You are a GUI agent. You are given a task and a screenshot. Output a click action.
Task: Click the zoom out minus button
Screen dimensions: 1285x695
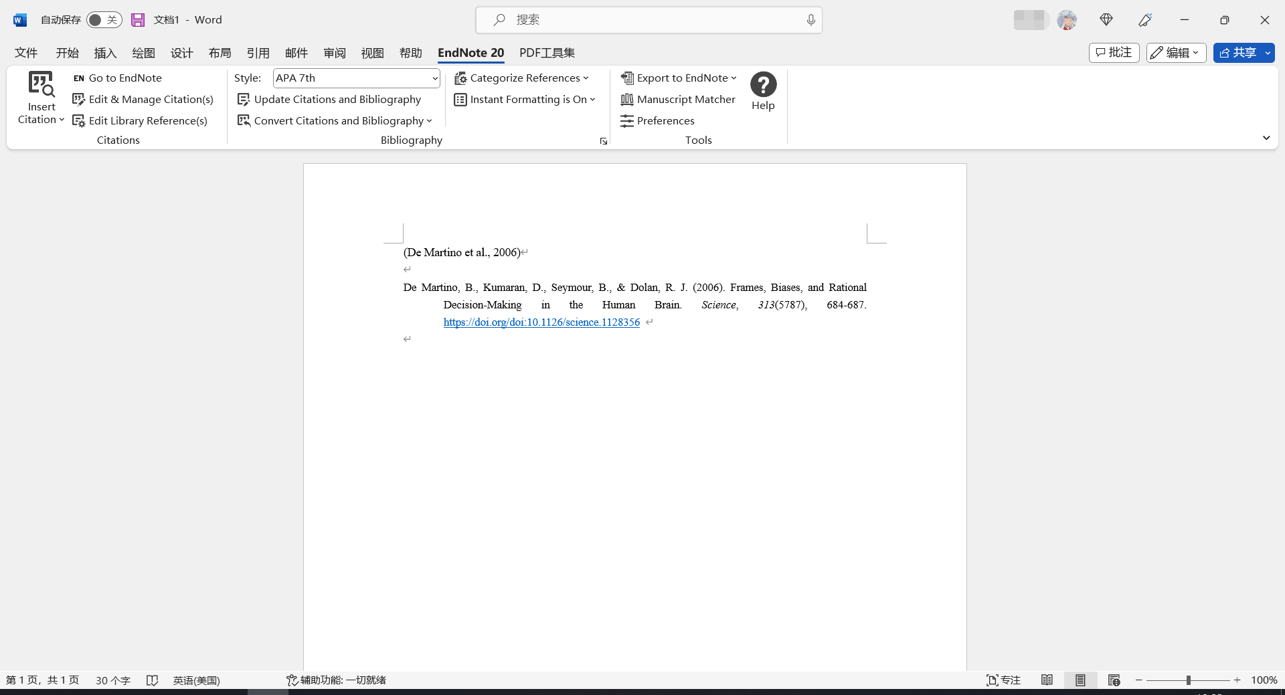(x=1138, y=680)
